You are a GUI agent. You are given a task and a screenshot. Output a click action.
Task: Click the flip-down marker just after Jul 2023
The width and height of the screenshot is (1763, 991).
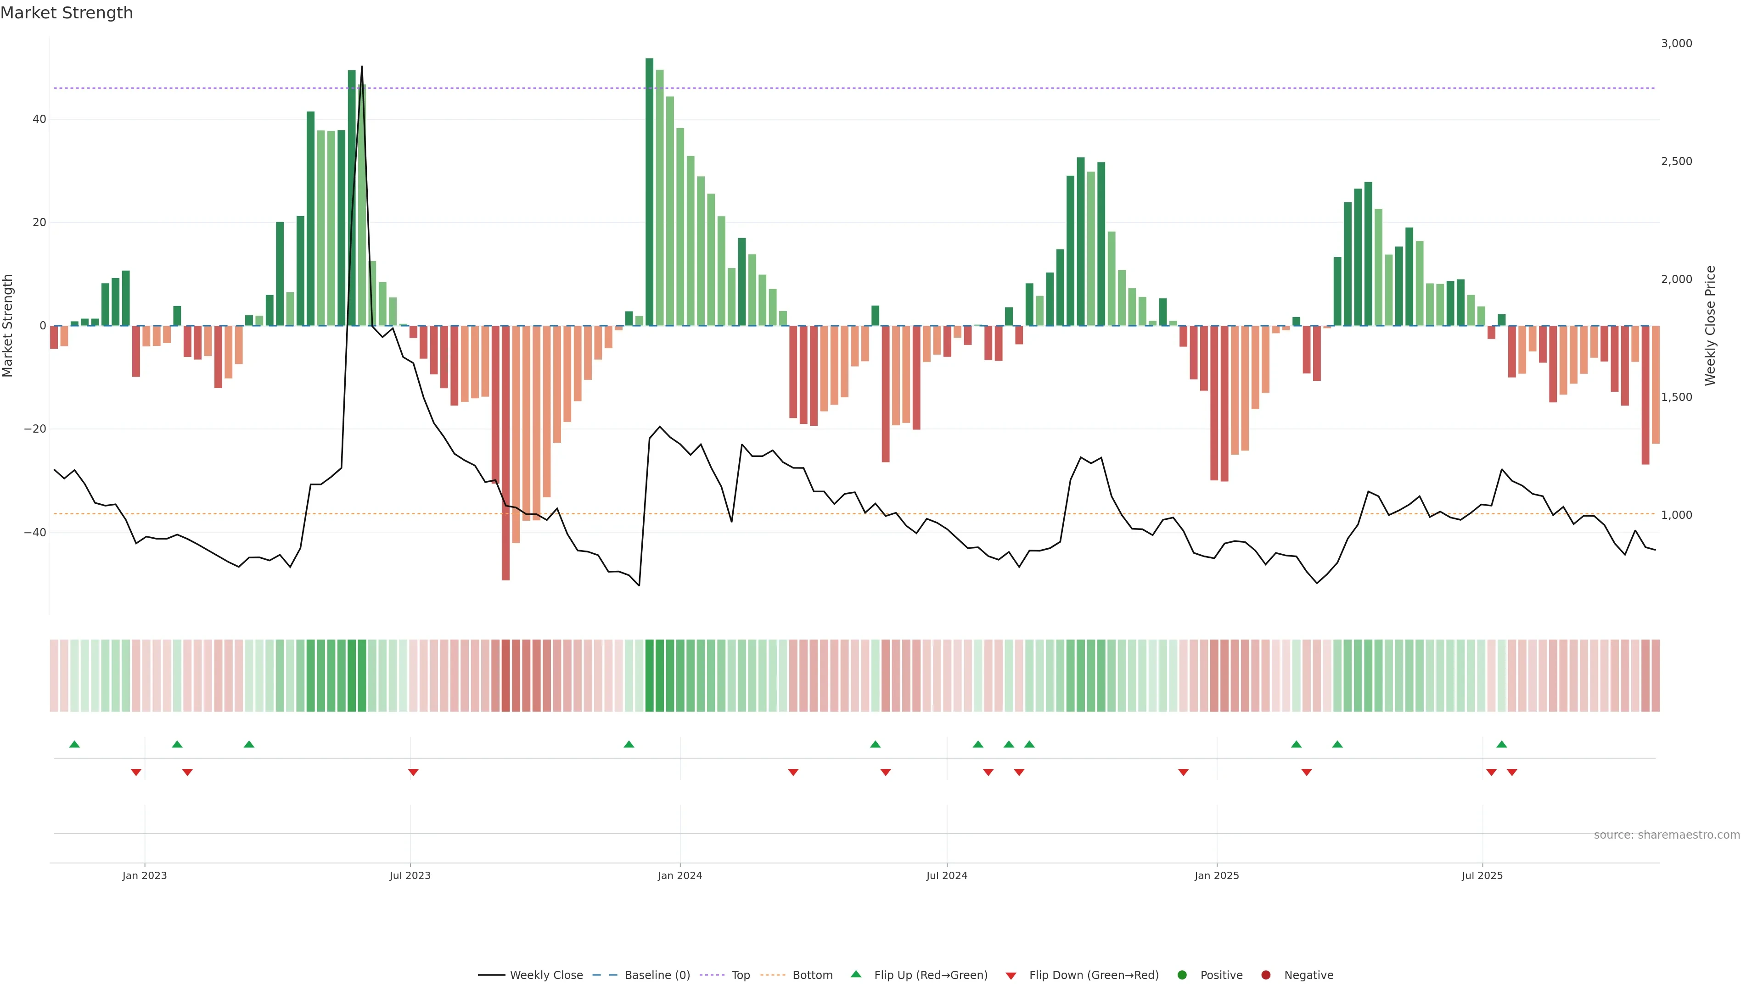[413, 772]
